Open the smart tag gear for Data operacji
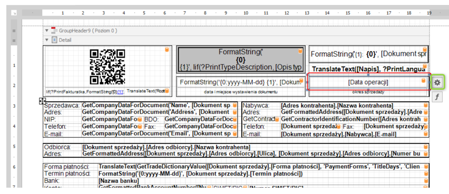449x194 pixels. click(x=437, y=82)
